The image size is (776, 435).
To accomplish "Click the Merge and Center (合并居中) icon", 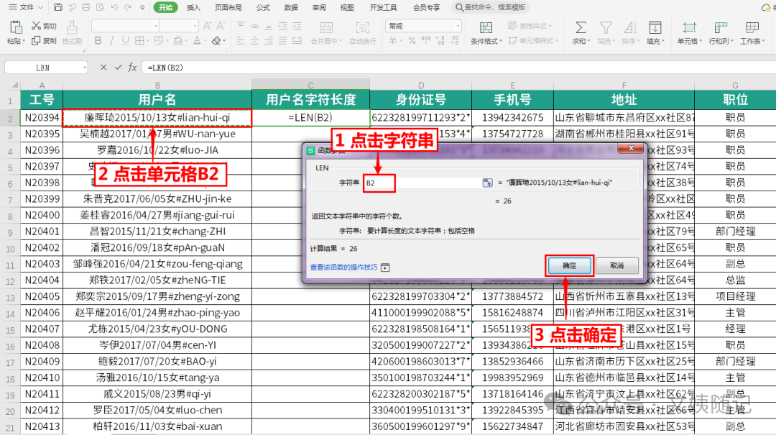I will click(x=326, y=27).
